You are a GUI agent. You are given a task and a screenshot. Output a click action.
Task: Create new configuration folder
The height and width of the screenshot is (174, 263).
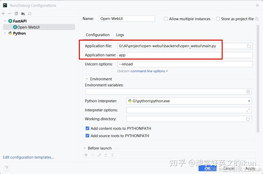pos(23,14)
